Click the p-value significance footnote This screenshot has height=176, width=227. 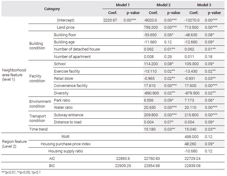pos(21,172)
